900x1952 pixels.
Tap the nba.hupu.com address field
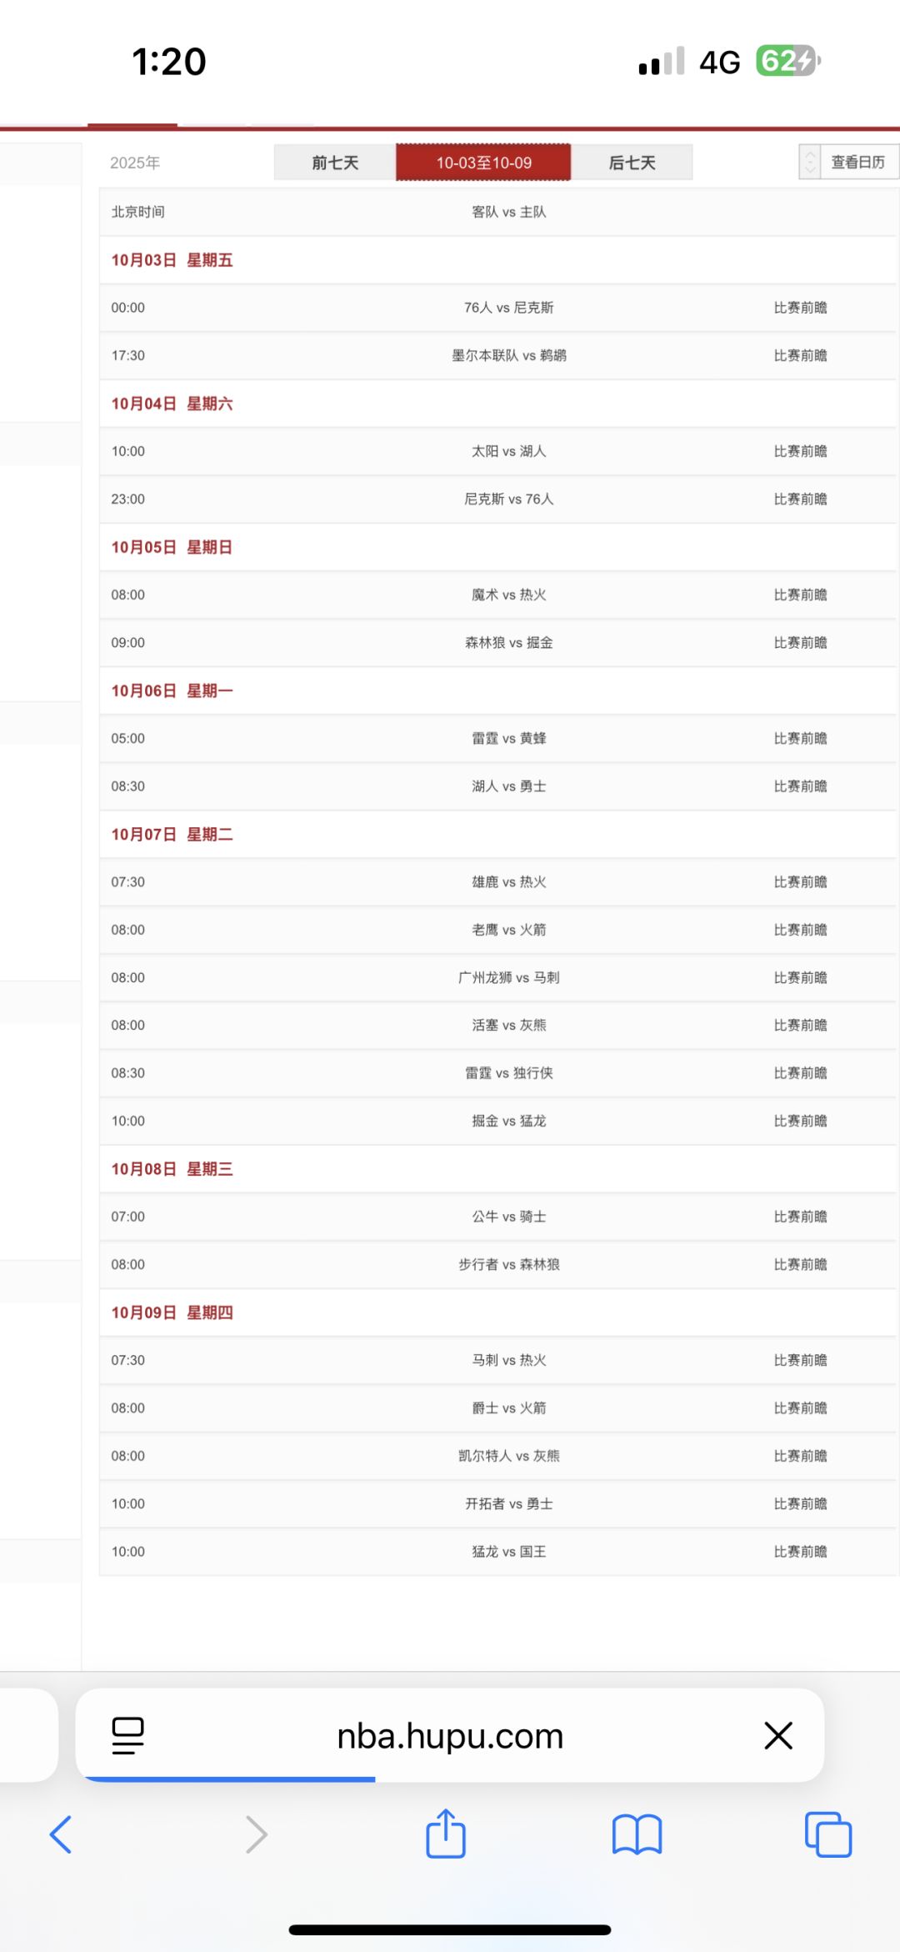[x=450, y=1736]
